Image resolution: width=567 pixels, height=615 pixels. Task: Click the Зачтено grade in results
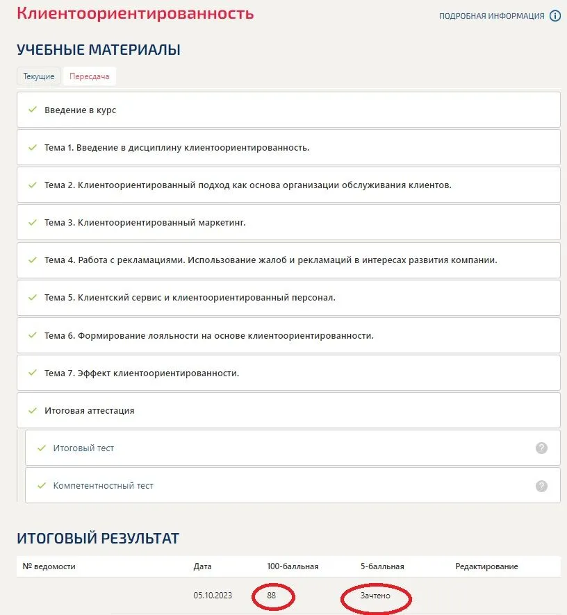[x=375, y=596]
